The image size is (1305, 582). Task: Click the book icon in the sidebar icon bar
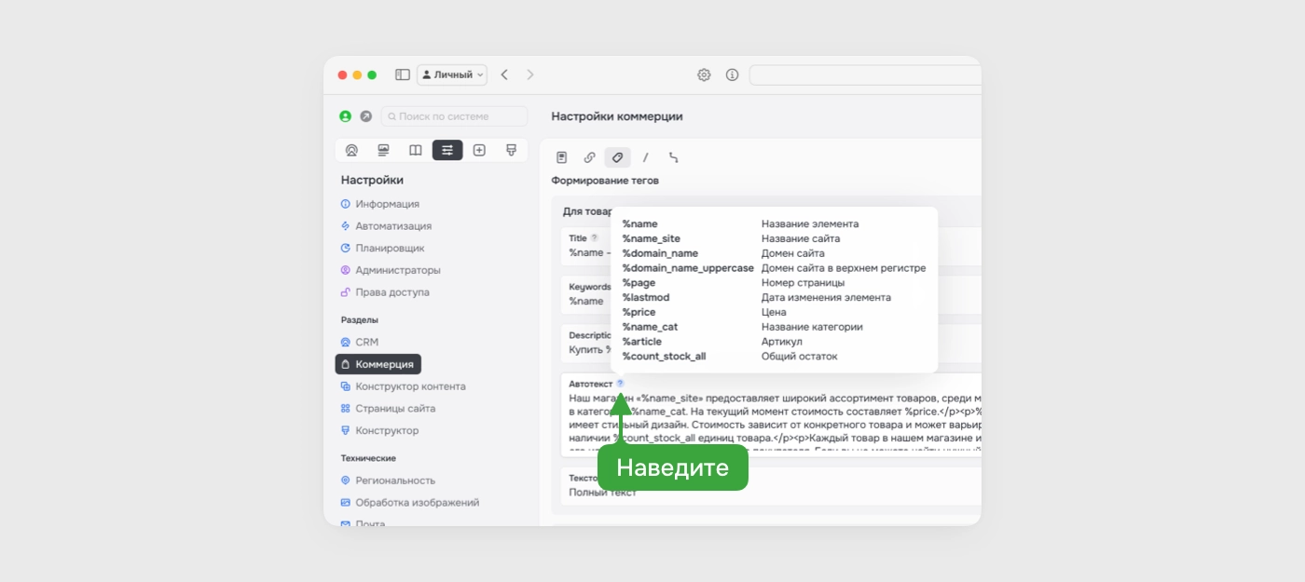click(415, 149)
